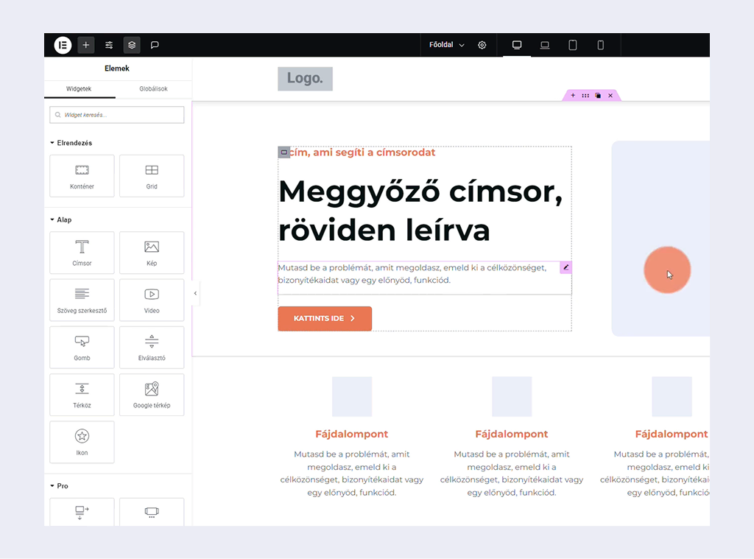This screenshot has width=754, height=559.
Task: Switch to the Globálisok tab
Action: coord(153,89)
